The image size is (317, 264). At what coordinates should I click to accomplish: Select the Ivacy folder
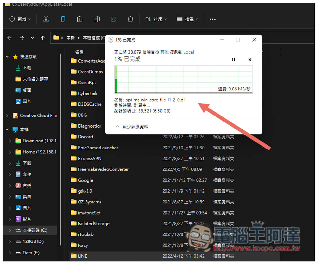[80, 245]
